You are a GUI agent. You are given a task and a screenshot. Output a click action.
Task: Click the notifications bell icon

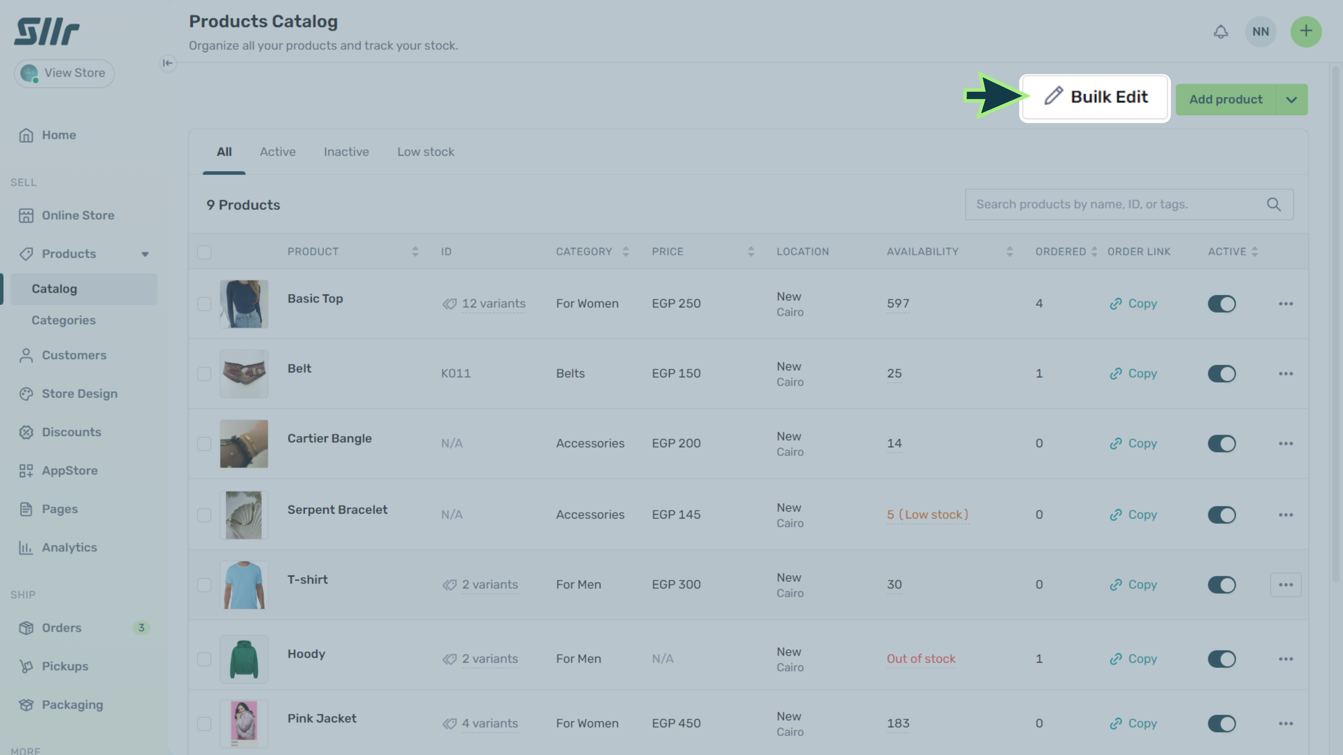[1220, 32]
